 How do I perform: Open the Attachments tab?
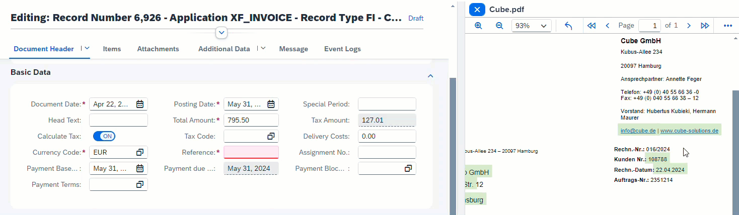point(158,49)
